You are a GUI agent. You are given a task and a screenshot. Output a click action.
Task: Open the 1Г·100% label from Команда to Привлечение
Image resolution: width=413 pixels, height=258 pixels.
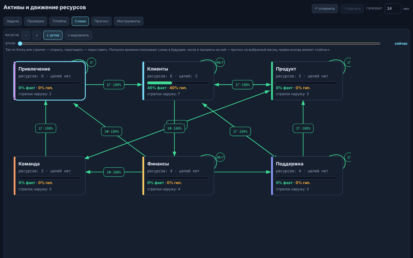pos(46,128)
